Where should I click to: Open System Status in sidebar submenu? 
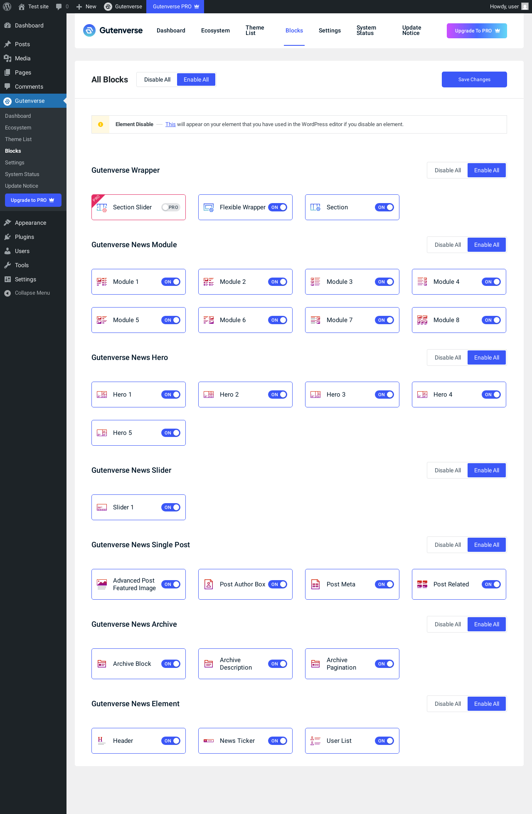[22, 174]
